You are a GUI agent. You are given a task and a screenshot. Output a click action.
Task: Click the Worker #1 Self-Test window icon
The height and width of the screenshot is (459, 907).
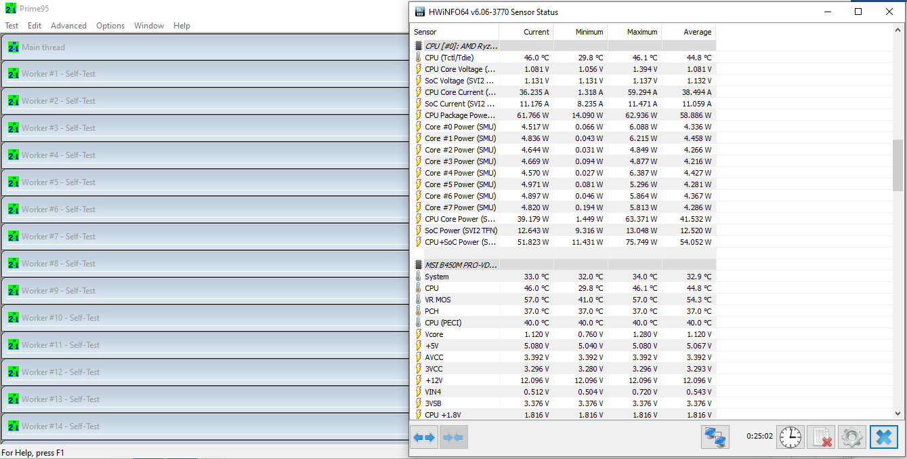[x=14, y=74]
